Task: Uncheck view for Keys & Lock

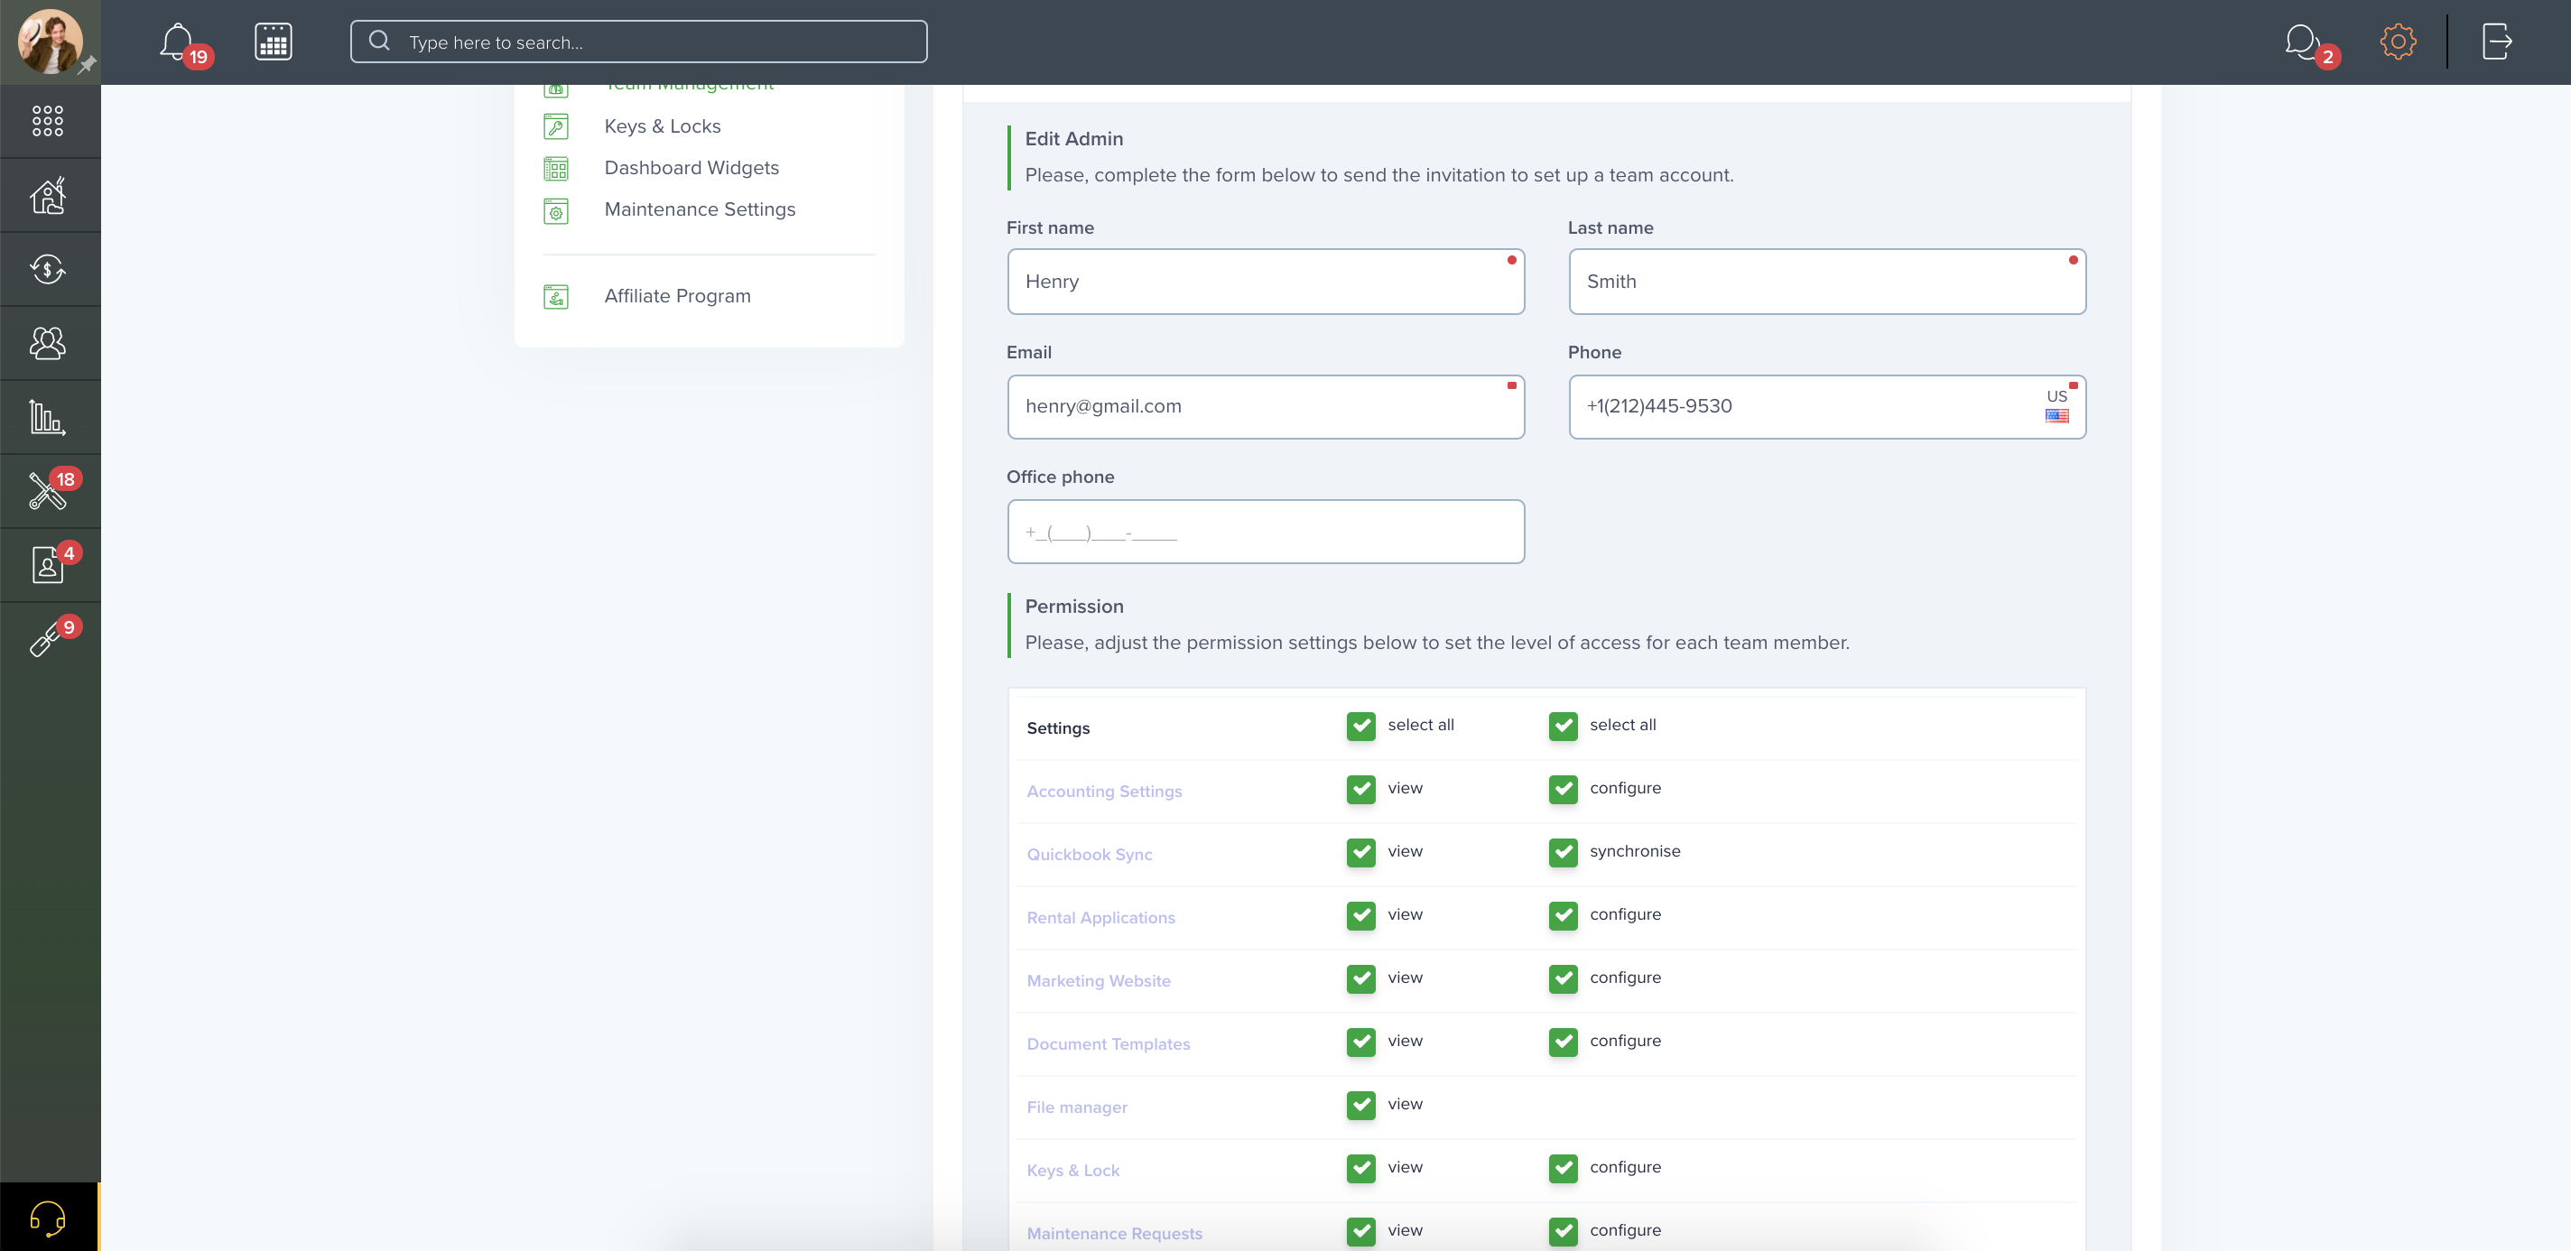Action: pos(1360,1168)
